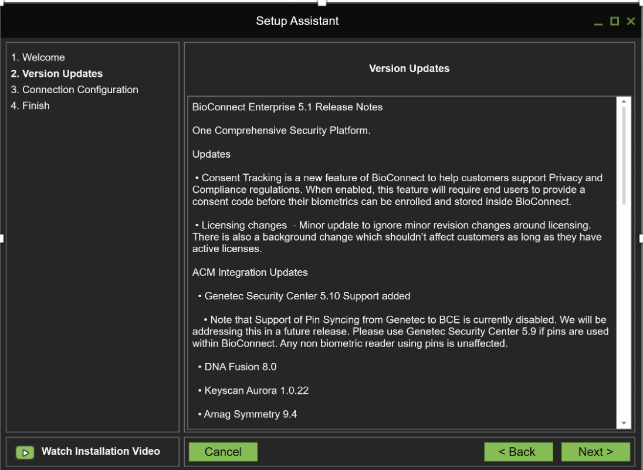Click the maximize square icon in the title bar
The image size is (643, 470).
click(x=614, y=21)
